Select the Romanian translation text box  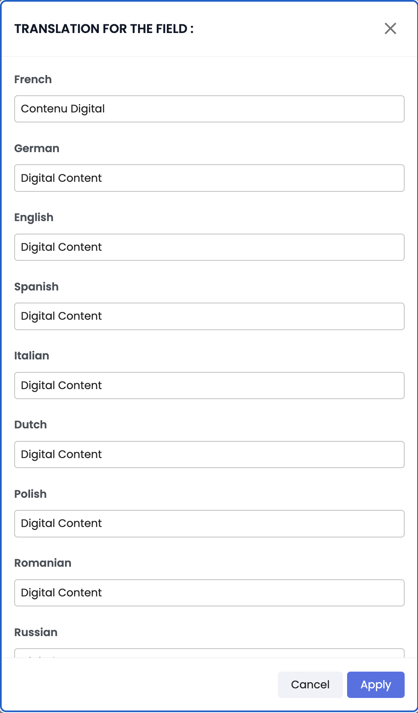209,593
